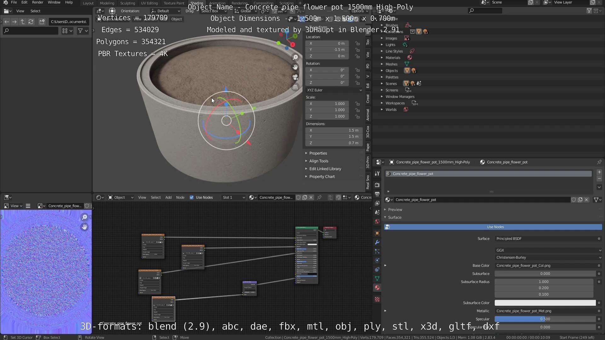This screenshot has height=340, width=605.
Task: Toggle Use Nodes checkbox in node editor
Action: (x=192, y=197)
